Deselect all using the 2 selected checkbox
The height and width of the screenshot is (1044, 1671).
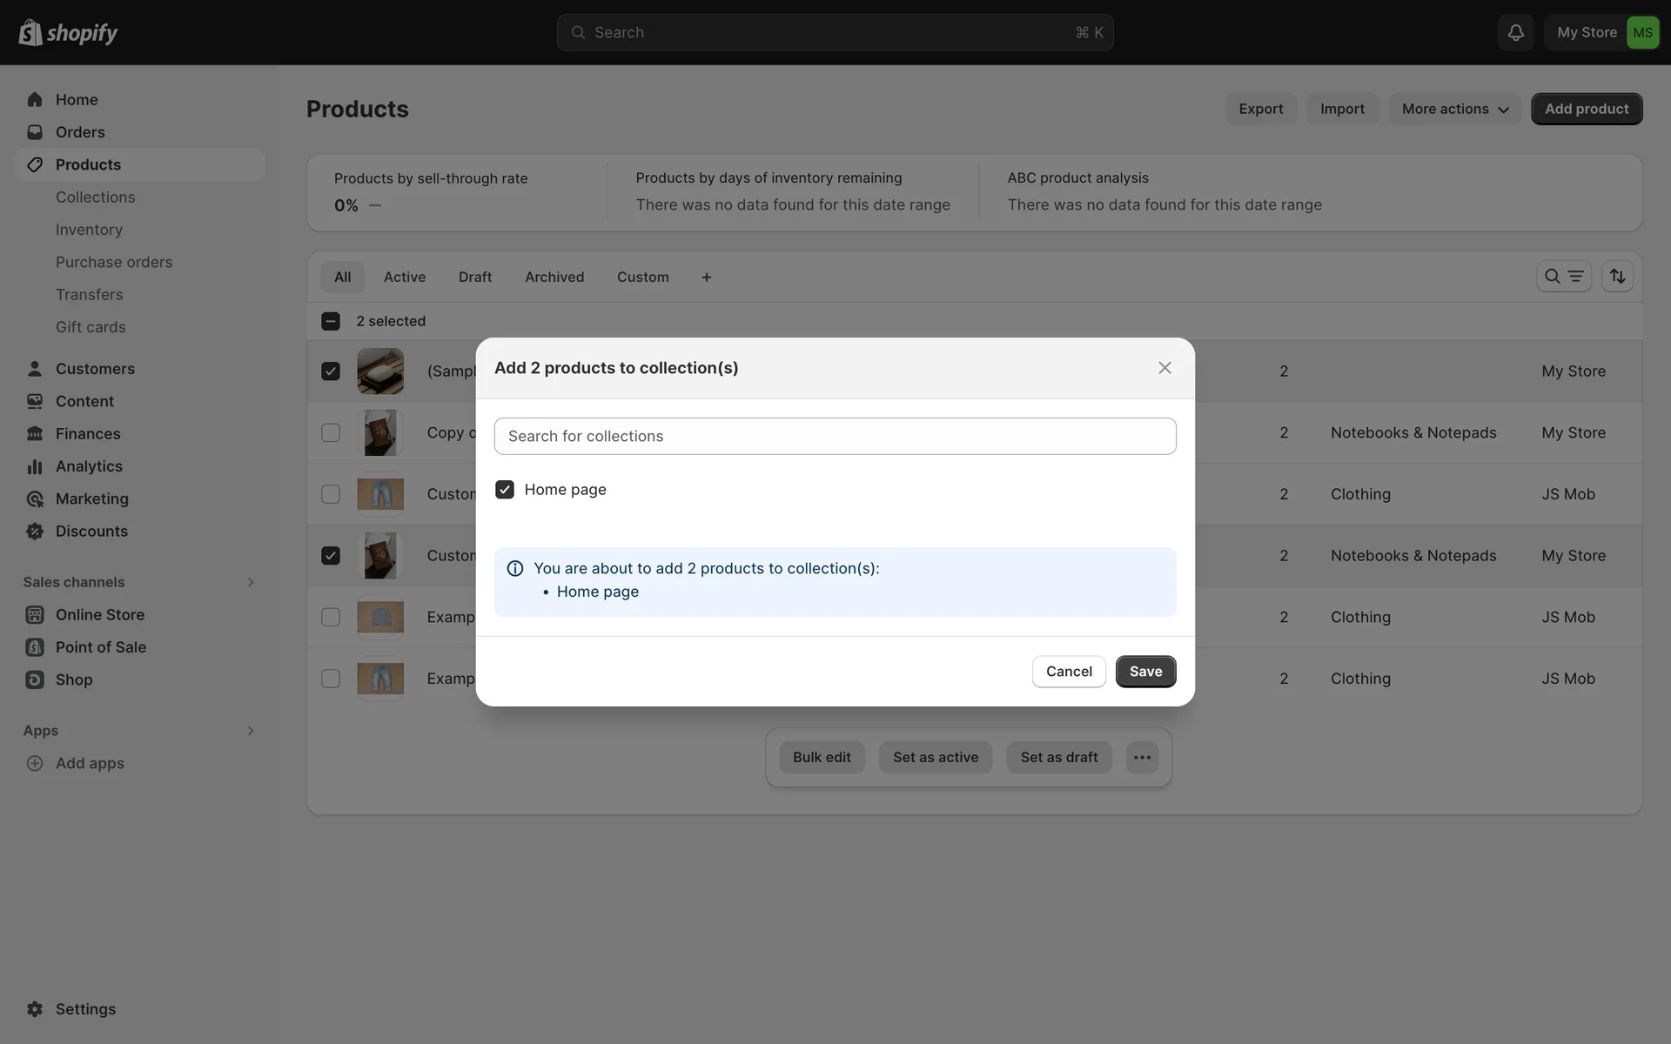point(331,321)
